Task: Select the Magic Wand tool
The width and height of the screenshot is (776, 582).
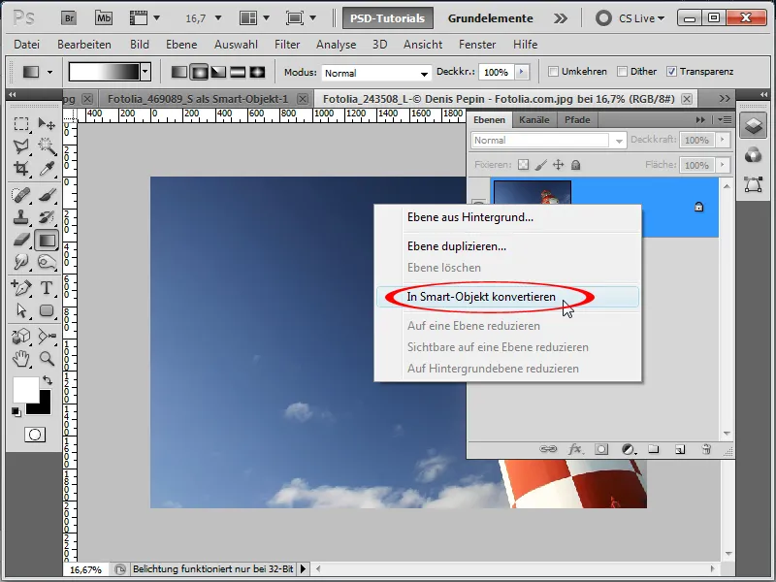Action: (47, 146)
